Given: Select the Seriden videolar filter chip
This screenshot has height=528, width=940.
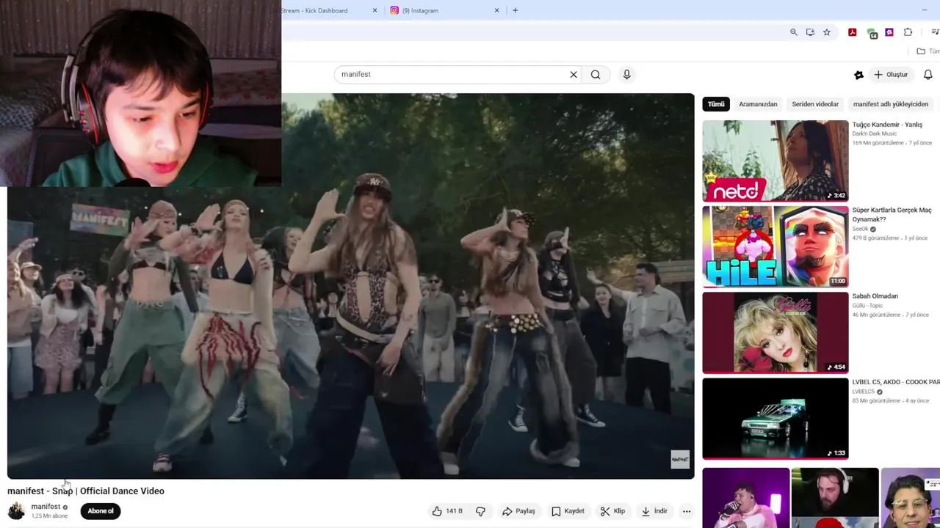Looking at the screenshot, I should point(815,104).
